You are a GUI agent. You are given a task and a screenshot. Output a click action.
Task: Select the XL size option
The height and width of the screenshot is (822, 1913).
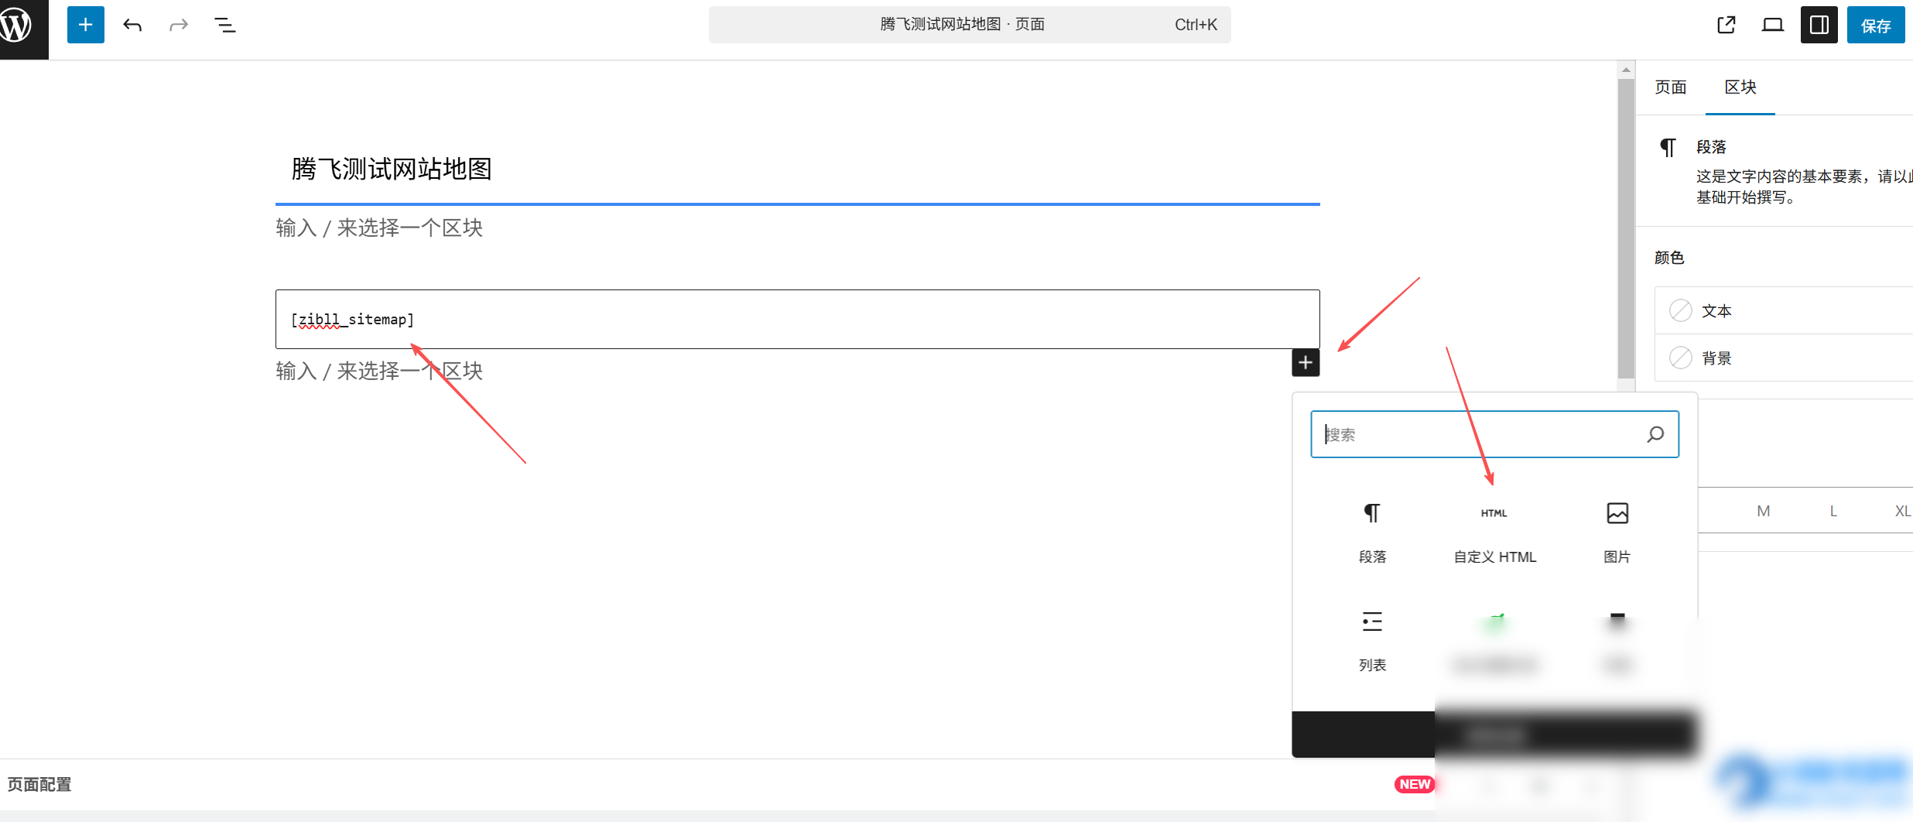coord(1903,511)
